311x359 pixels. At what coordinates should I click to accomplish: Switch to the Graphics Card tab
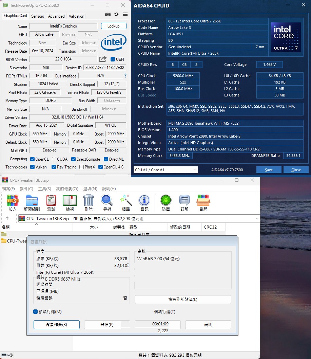tap(16, 16)
